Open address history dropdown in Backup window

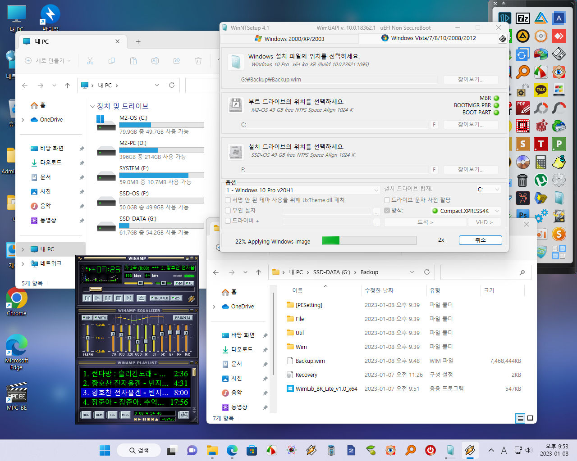(x=412, y=272)
